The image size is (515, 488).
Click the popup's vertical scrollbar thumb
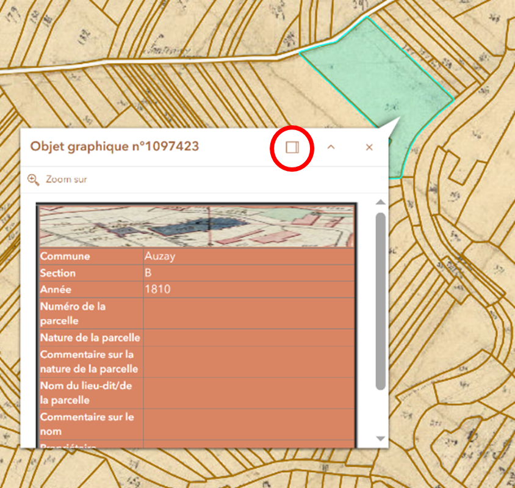pyautogui.click(x=381, y=299)
